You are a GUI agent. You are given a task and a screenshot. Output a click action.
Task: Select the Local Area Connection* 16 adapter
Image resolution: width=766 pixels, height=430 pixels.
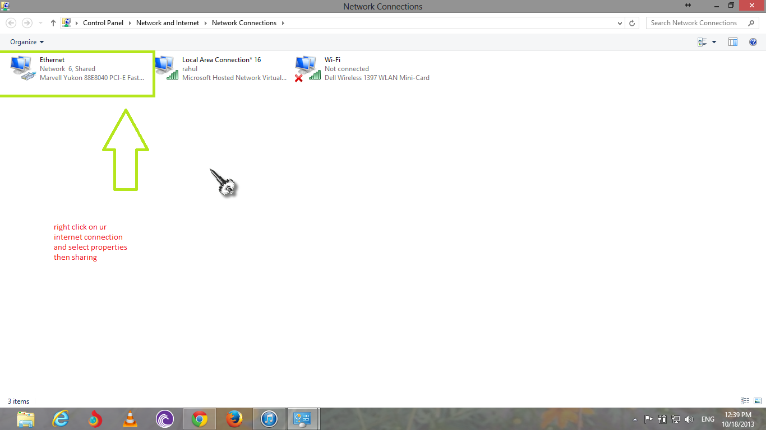[x=220, y=69]
